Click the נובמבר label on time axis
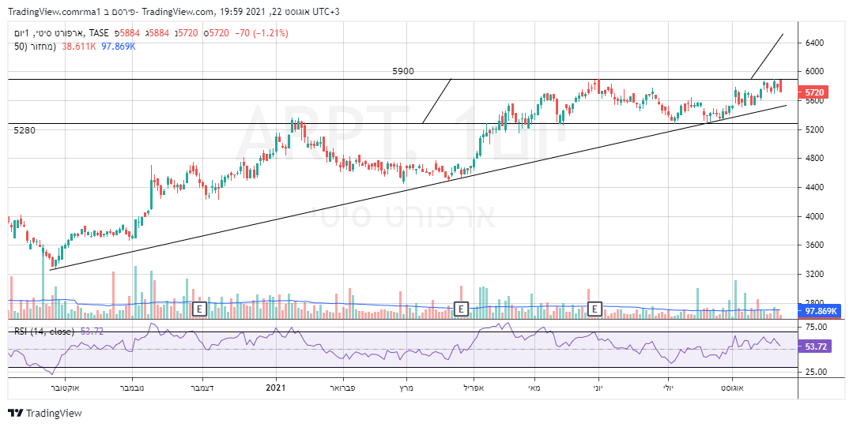The height and width of the screenshot is (427, 853). coord(132,388)
